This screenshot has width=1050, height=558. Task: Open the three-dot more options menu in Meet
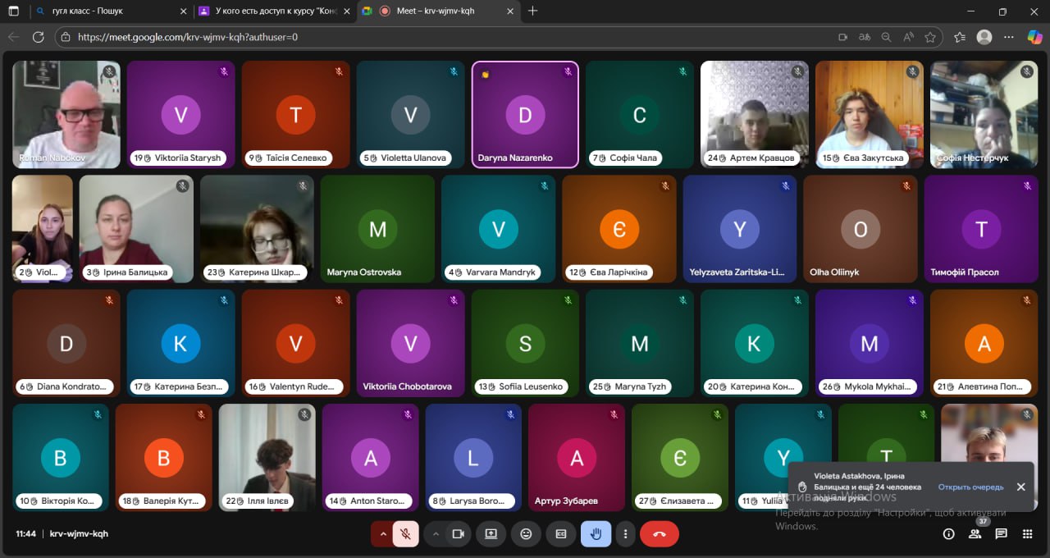pyautogui.click(x=626, y=533)
